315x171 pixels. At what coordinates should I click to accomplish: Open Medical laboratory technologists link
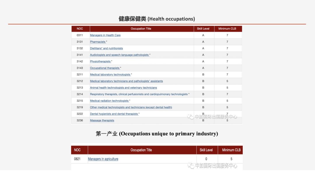110,75
